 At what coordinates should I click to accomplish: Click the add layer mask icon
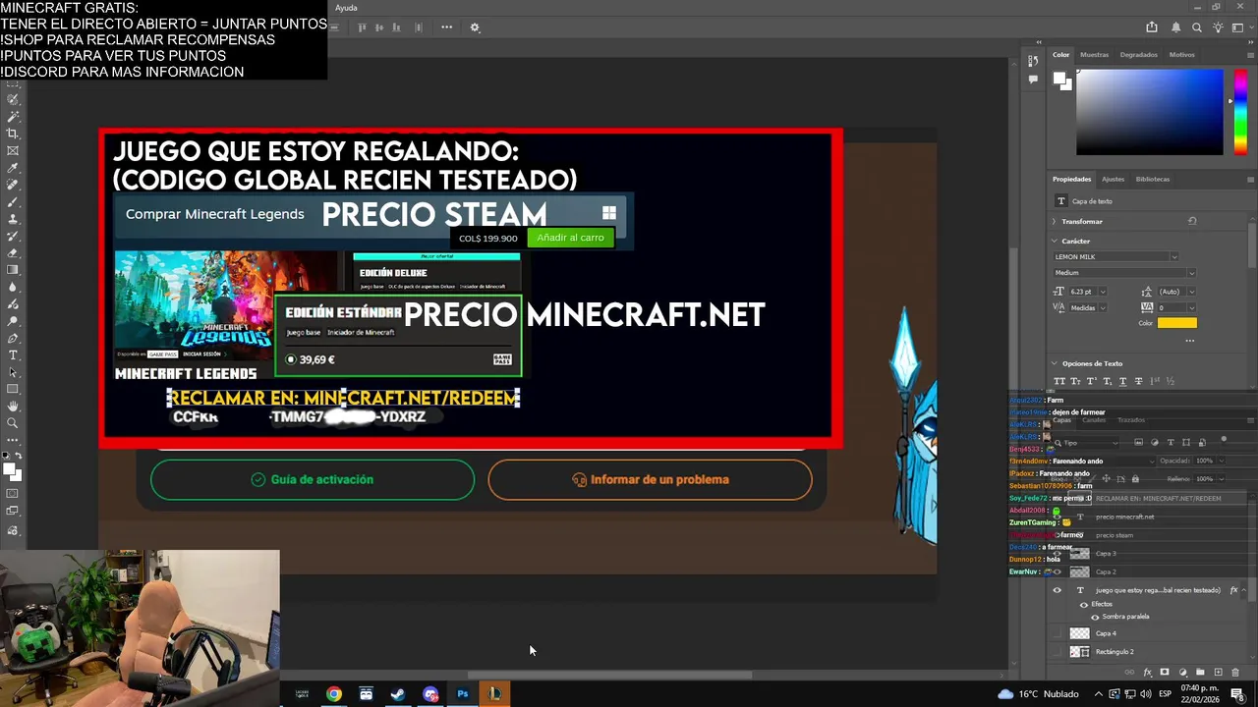(x=1165, y=673)
